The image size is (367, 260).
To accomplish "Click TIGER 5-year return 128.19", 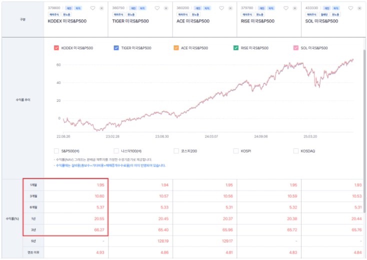I will point(163,241).
